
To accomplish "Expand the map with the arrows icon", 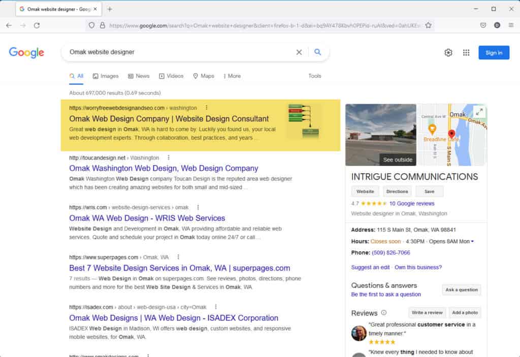I will coord(479,112).
